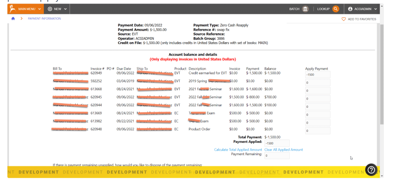Click Apply Payment field for invoice 592252
The width and height of the screenshot is (404, 183).
[x=318, y=83]
